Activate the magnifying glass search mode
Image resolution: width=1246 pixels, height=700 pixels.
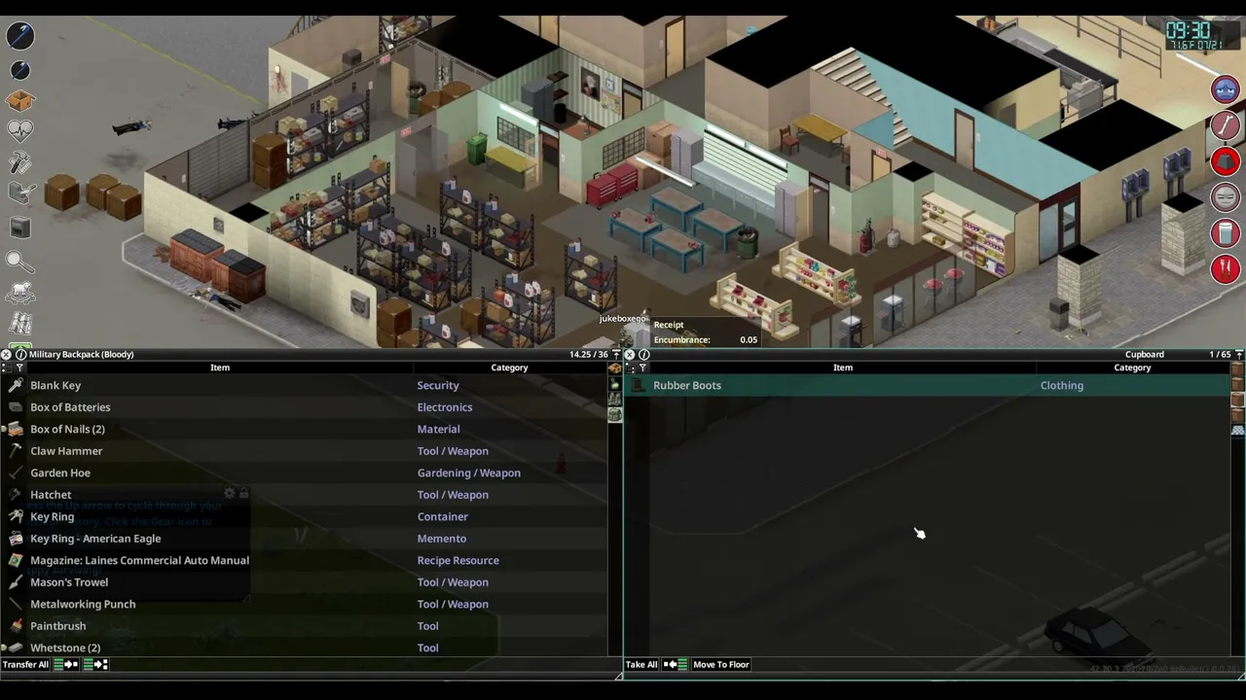pyautogui.click(x=20, y=261)
